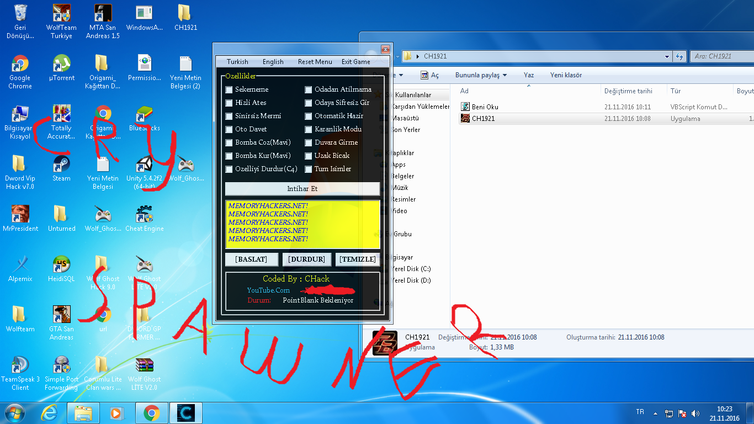This screenshot has height=424, width=754.
Task: Switch to Chrome in the taskbar
Action: [x=151, y=412]
